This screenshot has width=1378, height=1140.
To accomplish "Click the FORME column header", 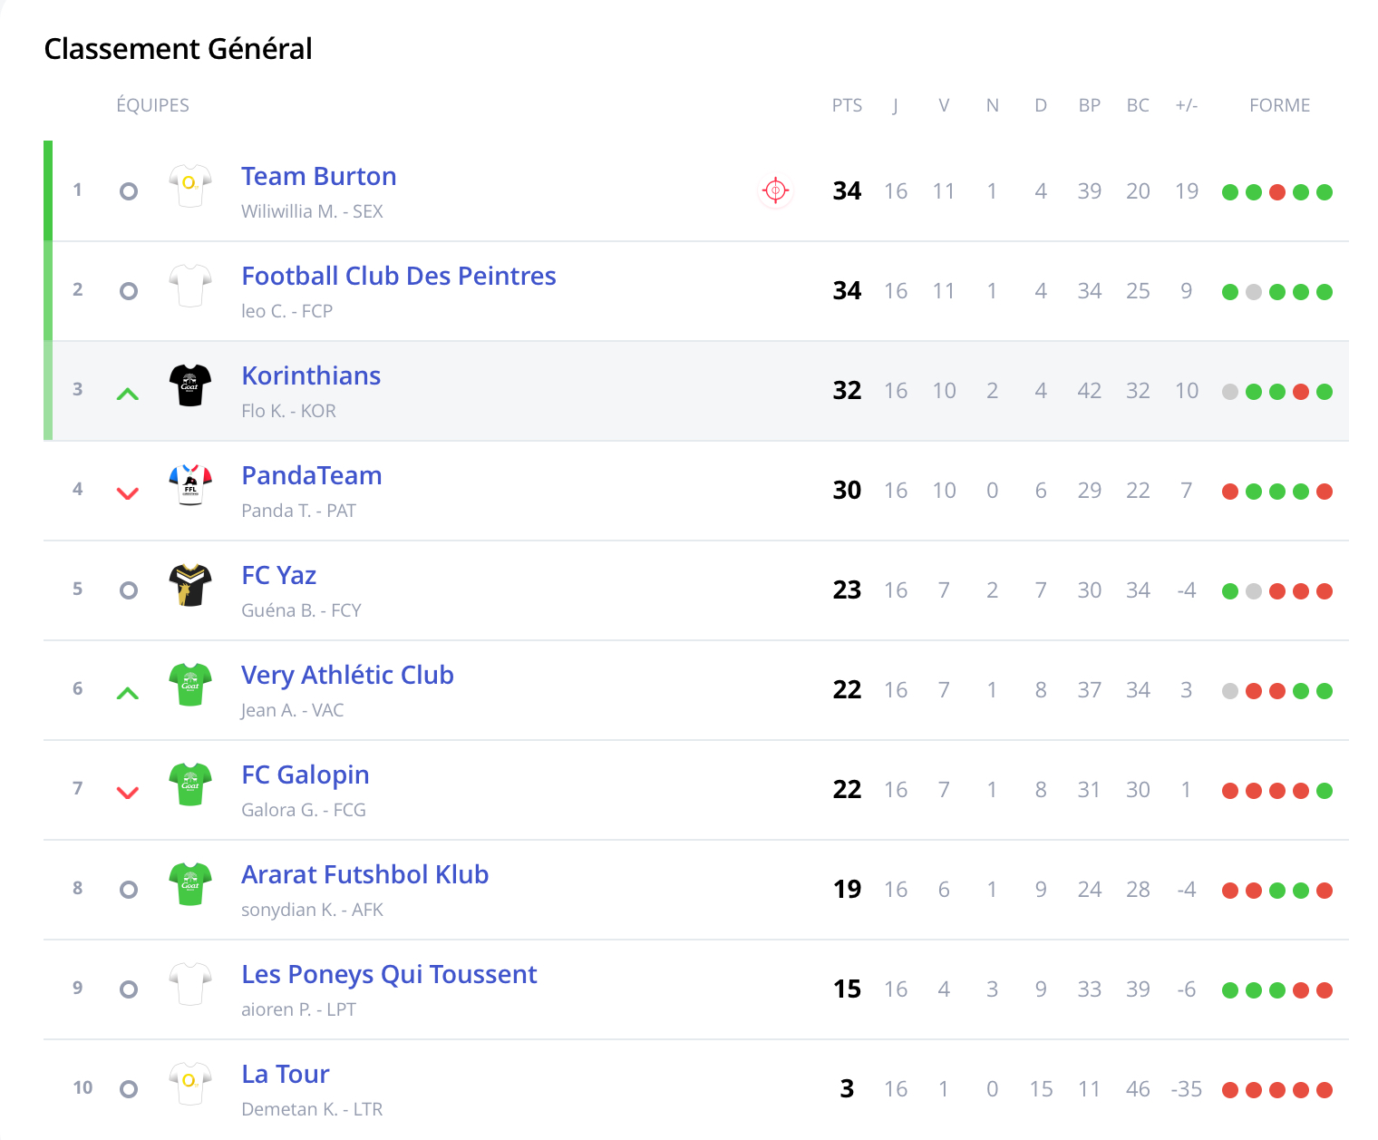I will coord(1279,105).
